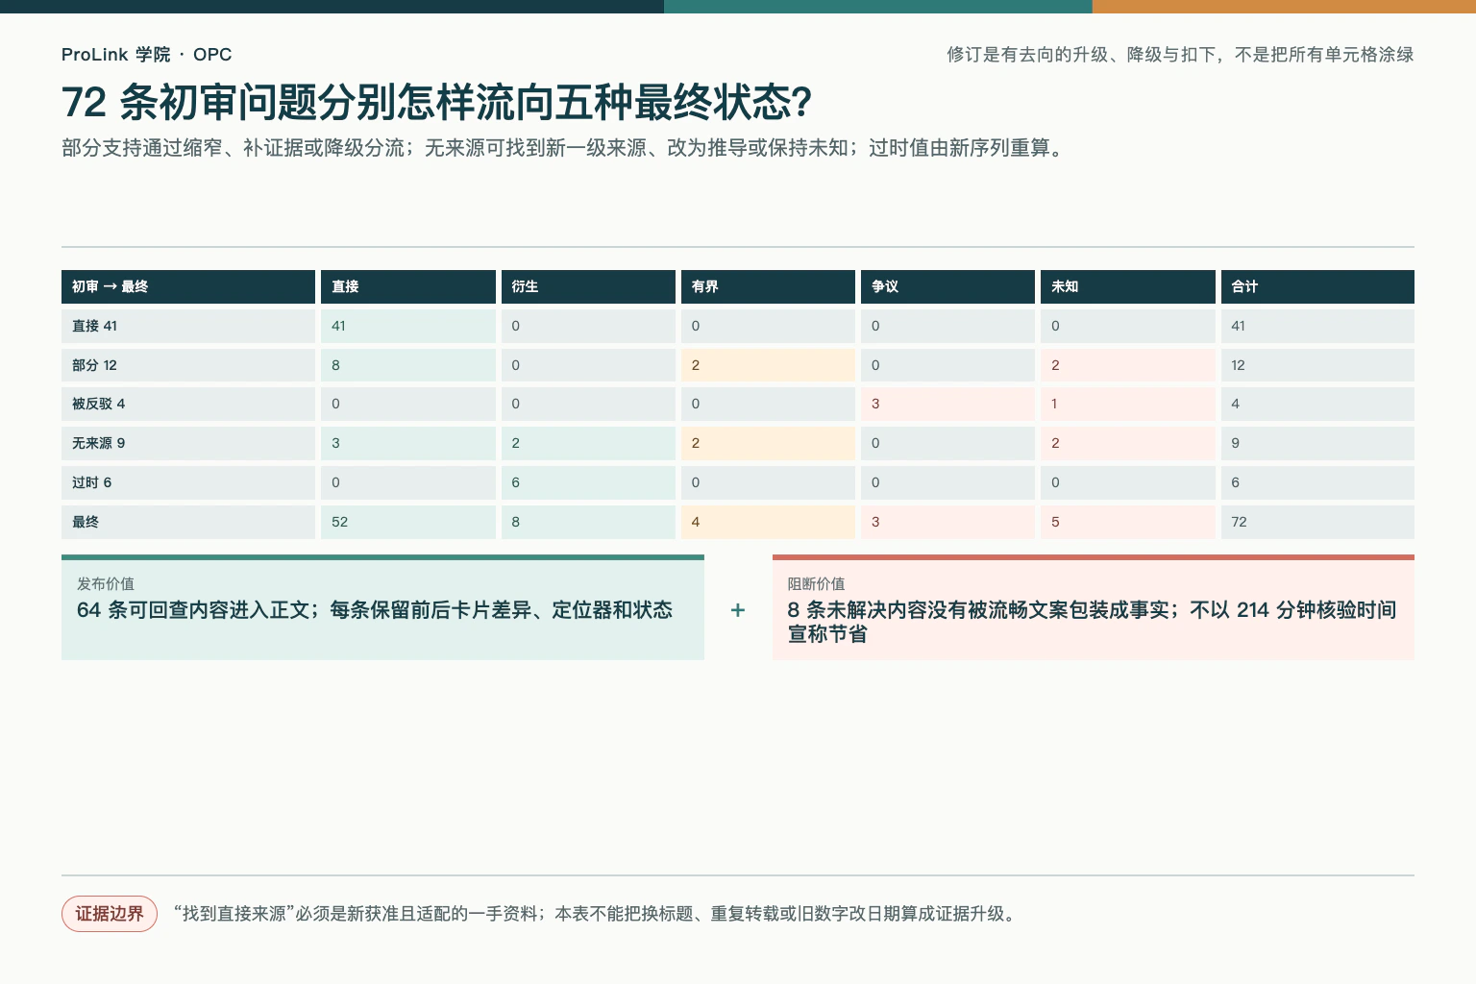Click the 未知 cell 2 in 无来源 9 row
Image resolution: width=1476 pixels, height=984 pixels.
(x=1128, y=443)
